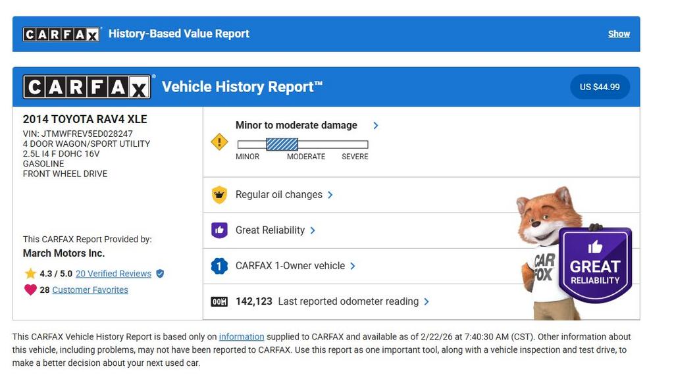Viewport: 674px width, 381px height.
Task: Click the pink heart favorites icon
Action: (x=30, y=290)
